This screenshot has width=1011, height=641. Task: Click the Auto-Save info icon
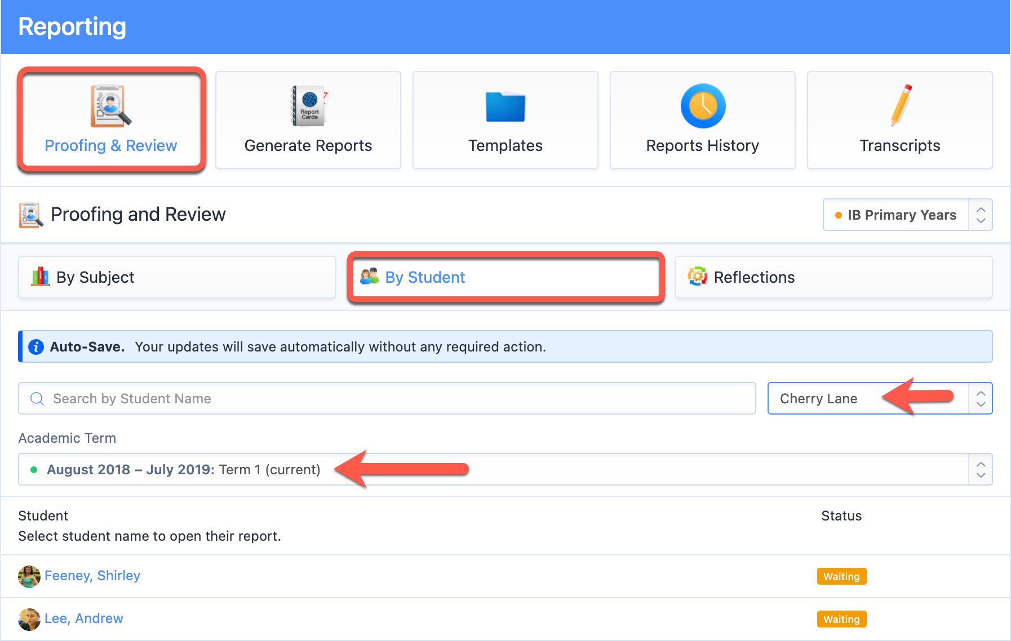[x=36, y=347]
